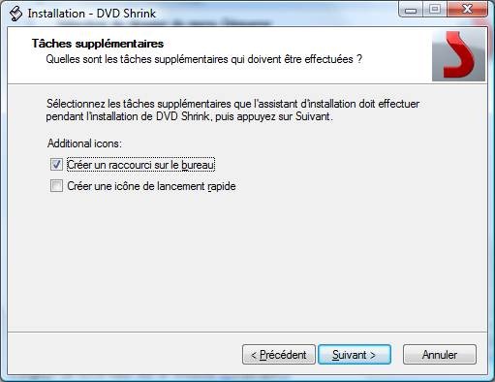Click the 'Installation - DVD Shrink' window title
This screenshot has width=495, height=382.
pyautogui.click(x=92, y=14)
